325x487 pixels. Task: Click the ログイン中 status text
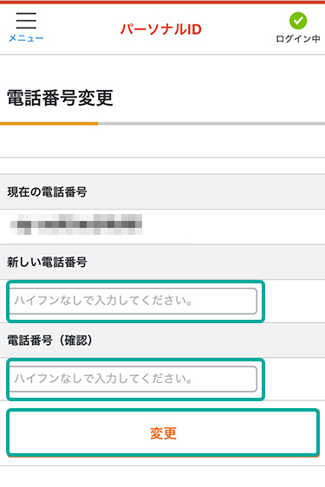coord(298,39)
